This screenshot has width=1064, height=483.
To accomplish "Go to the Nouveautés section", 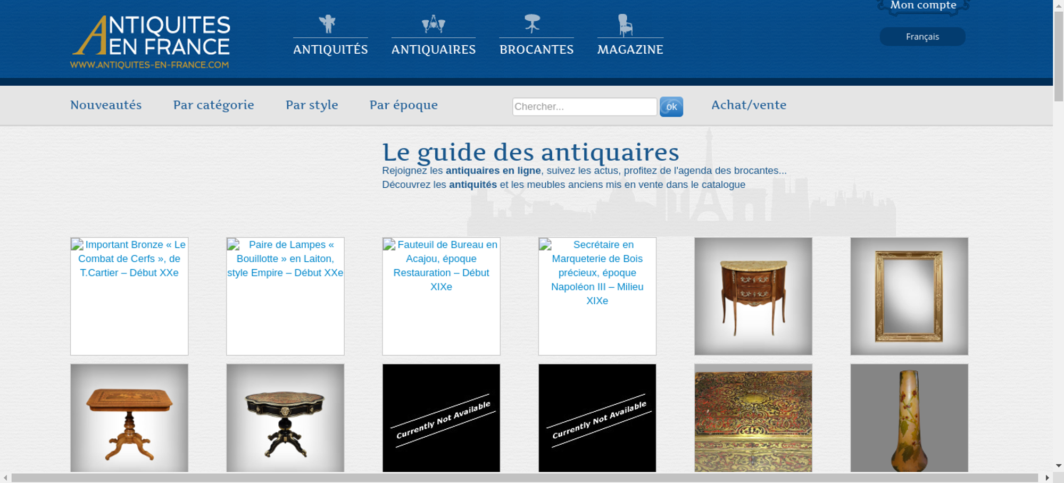I will click(106, 105).
